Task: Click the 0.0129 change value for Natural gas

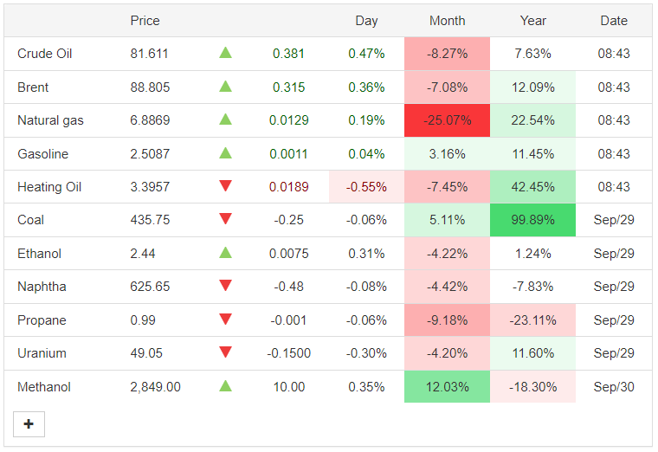Action: [288, 120]
